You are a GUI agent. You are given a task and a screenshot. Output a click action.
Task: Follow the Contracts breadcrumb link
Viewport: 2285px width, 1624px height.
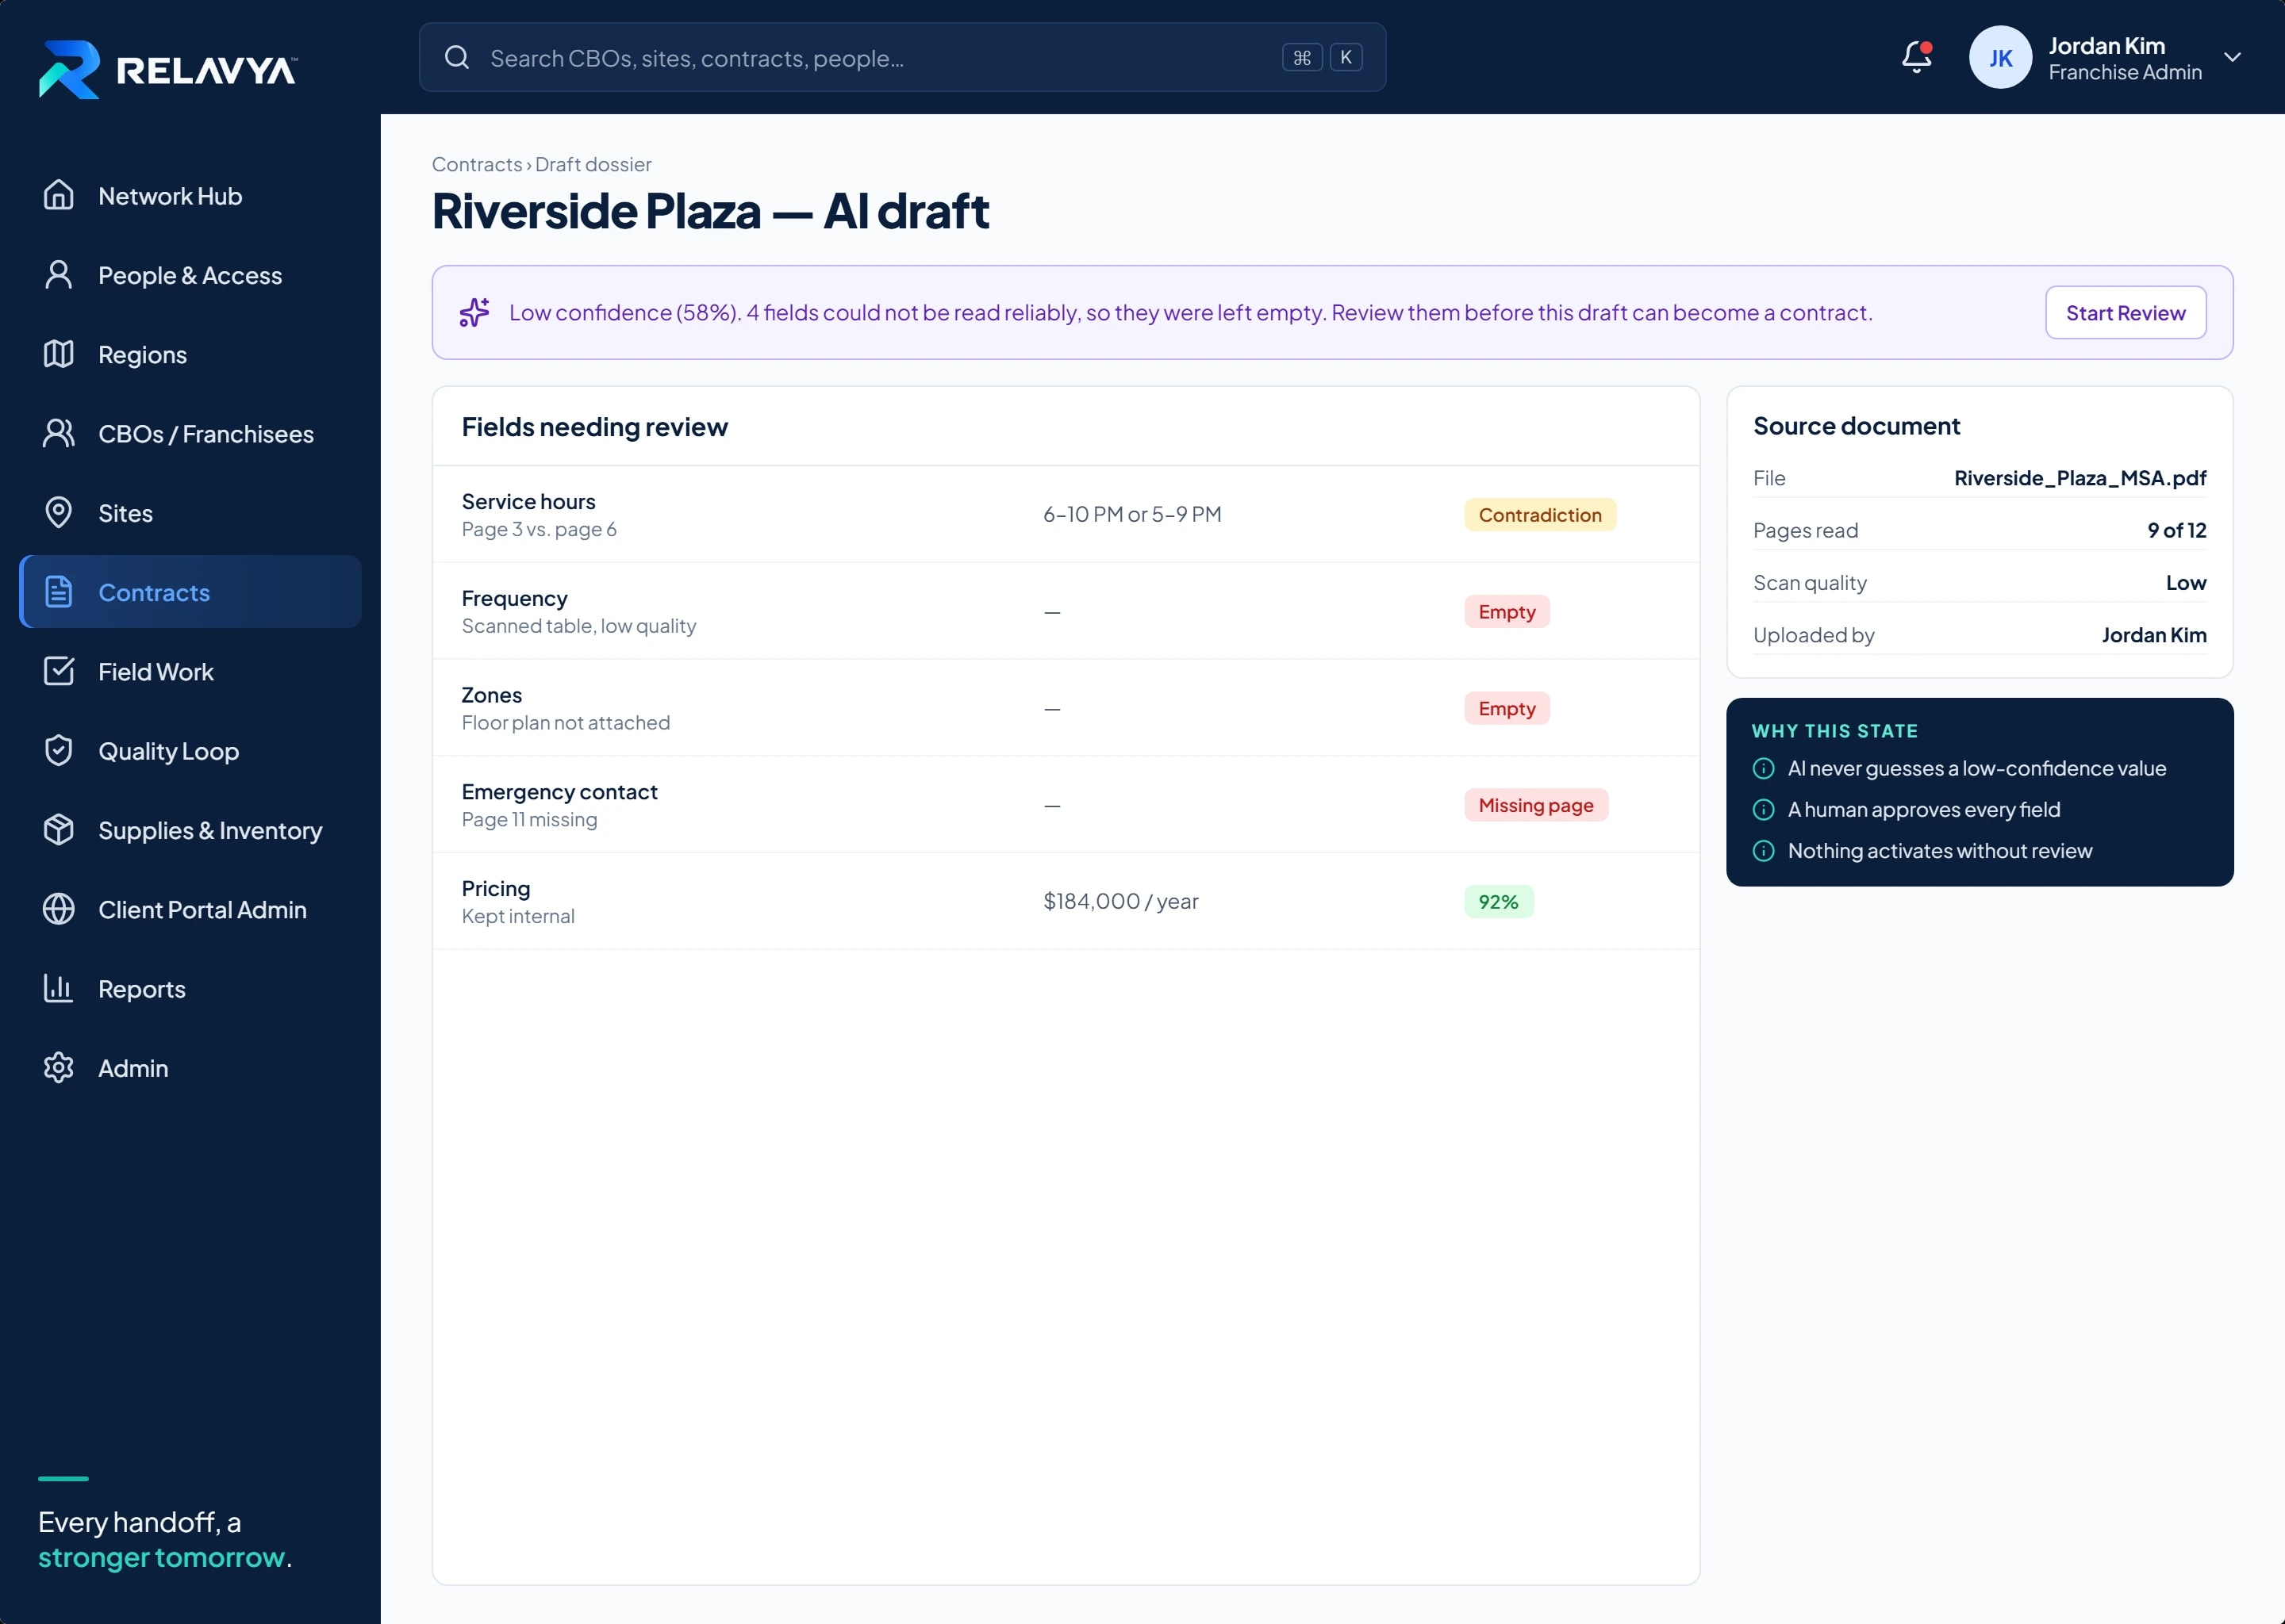(x=476, y=164)
